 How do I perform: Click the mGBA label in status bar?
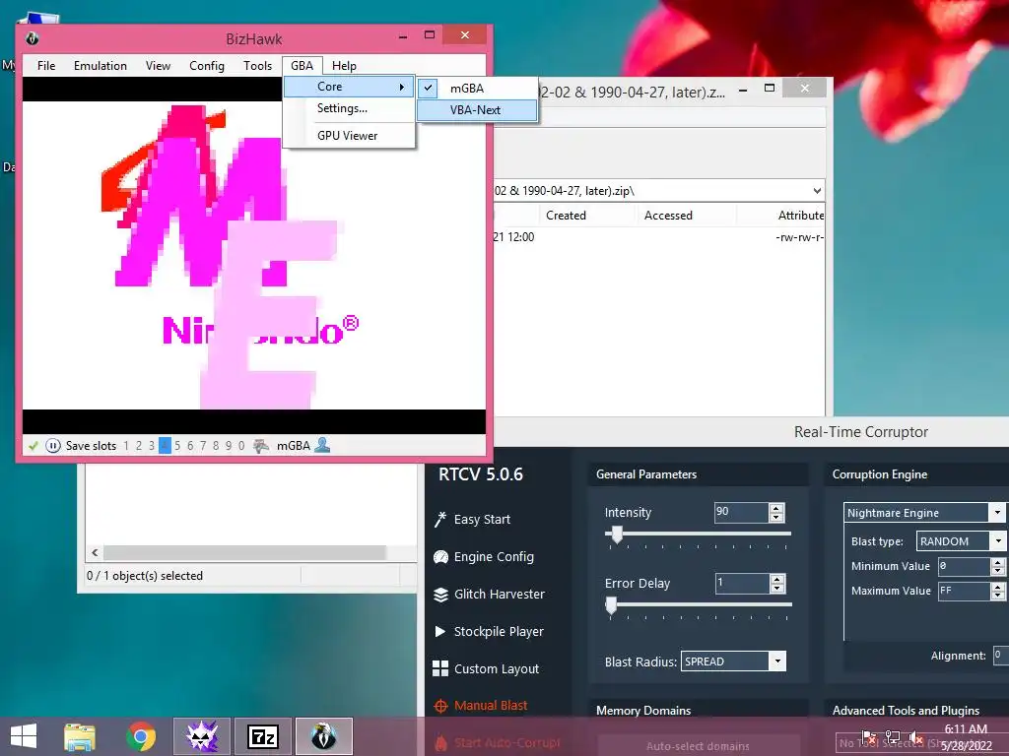click(294, 446)
